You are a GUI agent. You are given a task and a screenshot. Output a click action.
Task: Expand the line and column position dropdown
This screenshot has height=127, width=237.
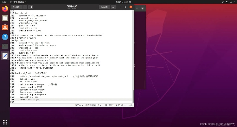click(x=115, y=105)
